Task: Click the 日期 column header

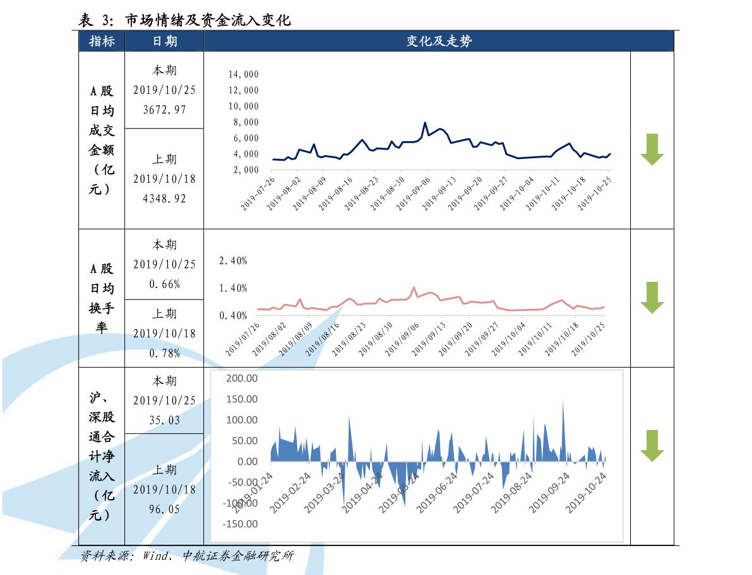Action: point(165,41)
